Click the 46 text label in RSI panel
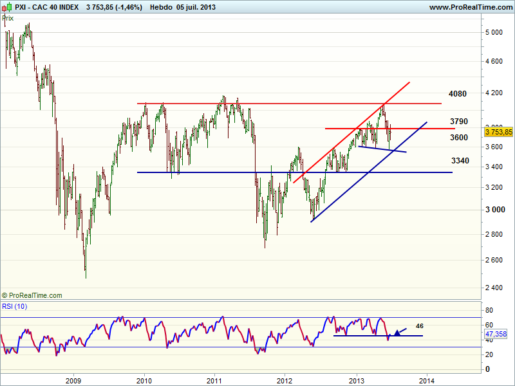Viewport: 515px width, 386px height. 421,326
